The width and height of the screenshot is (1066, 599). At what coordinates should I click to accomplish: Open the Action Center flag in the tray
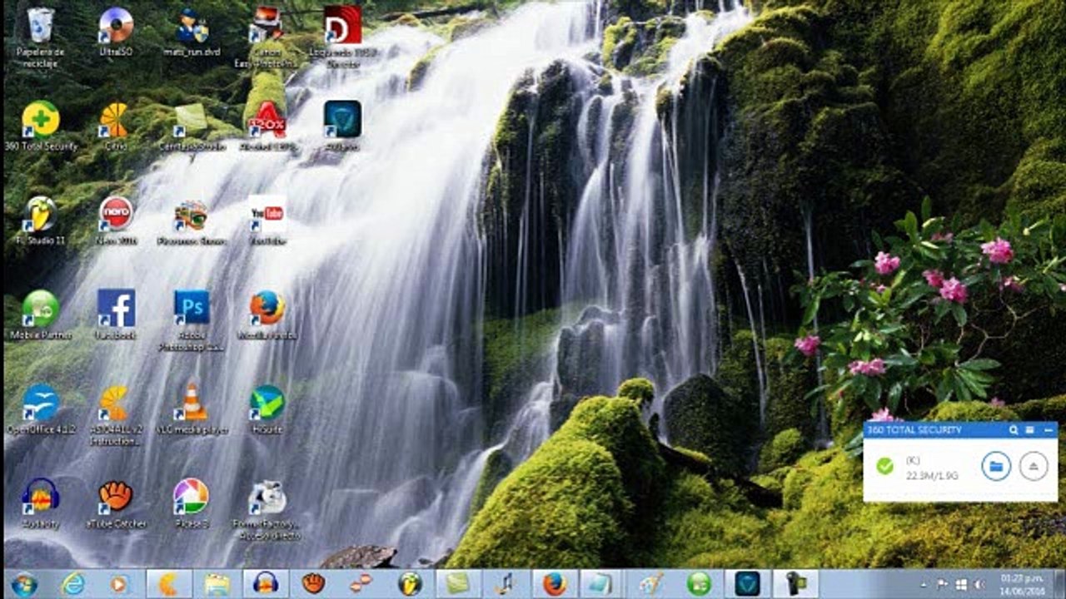click(x=942, y=584)
